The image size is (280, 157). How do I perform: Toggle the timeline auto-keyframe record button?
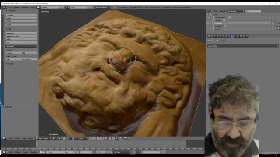[134, 152]
